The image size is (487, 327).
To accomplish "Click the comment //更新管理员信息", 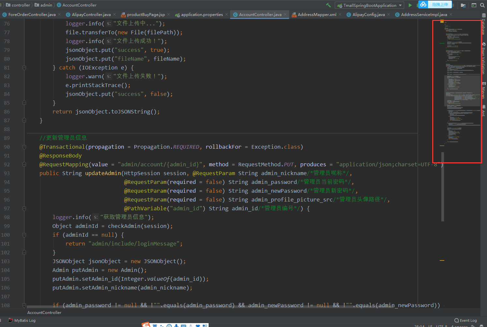I will point(63,138).
